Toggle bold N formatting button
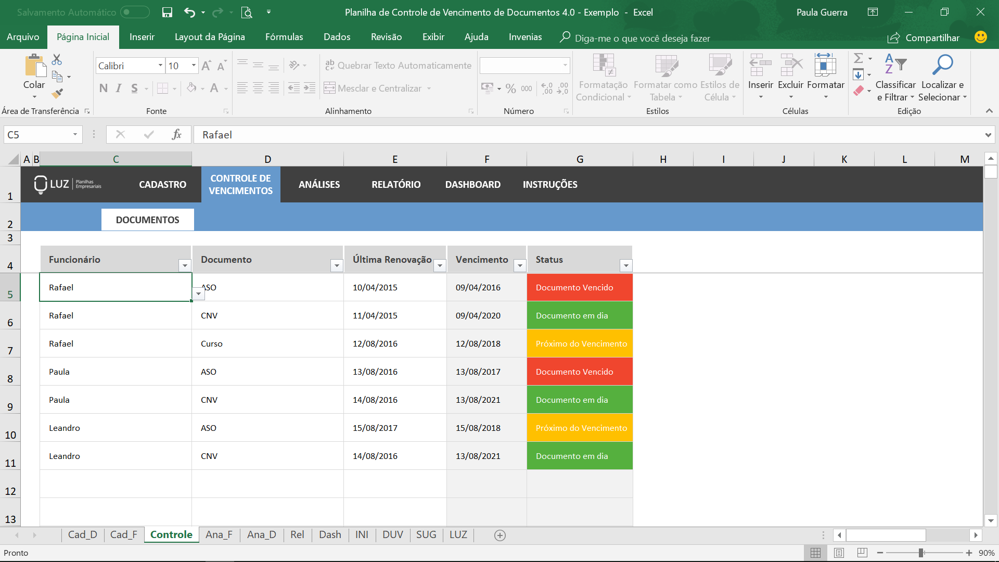The image size is (999, 562). tap(104, 88)
